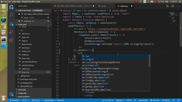Change indentation via Spaces: 4
Viewport: 182px width, 102px height.
[120, 100]
